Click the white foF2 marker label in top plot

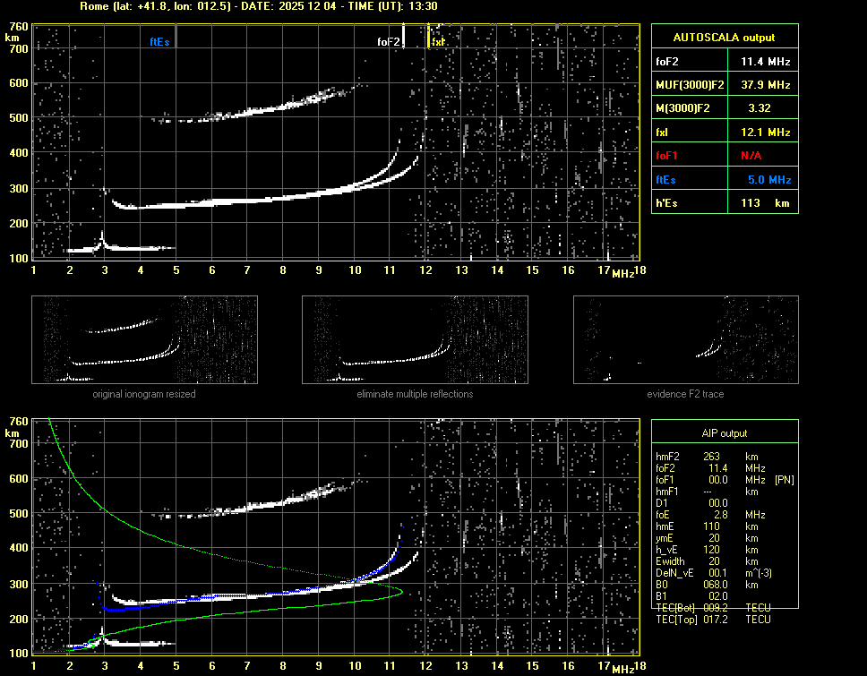[x=388, y=42]
